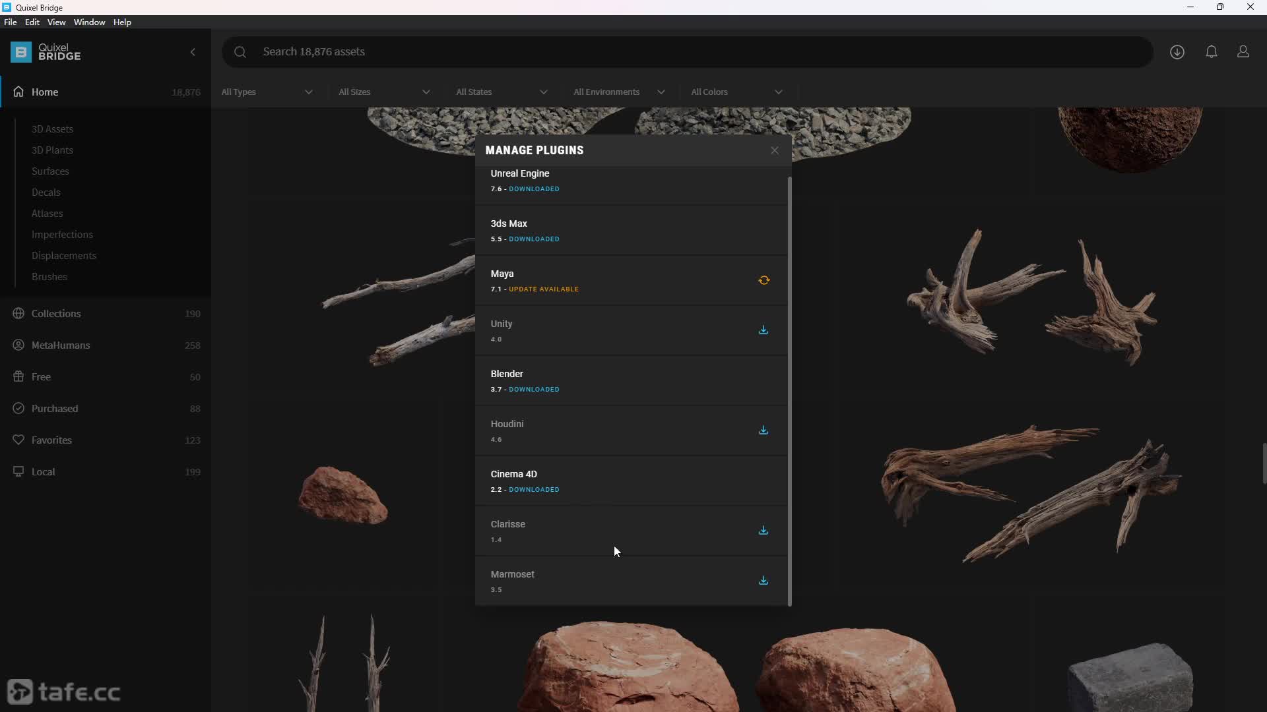
Task: Open the Help menu
Action: pos(123,22)
